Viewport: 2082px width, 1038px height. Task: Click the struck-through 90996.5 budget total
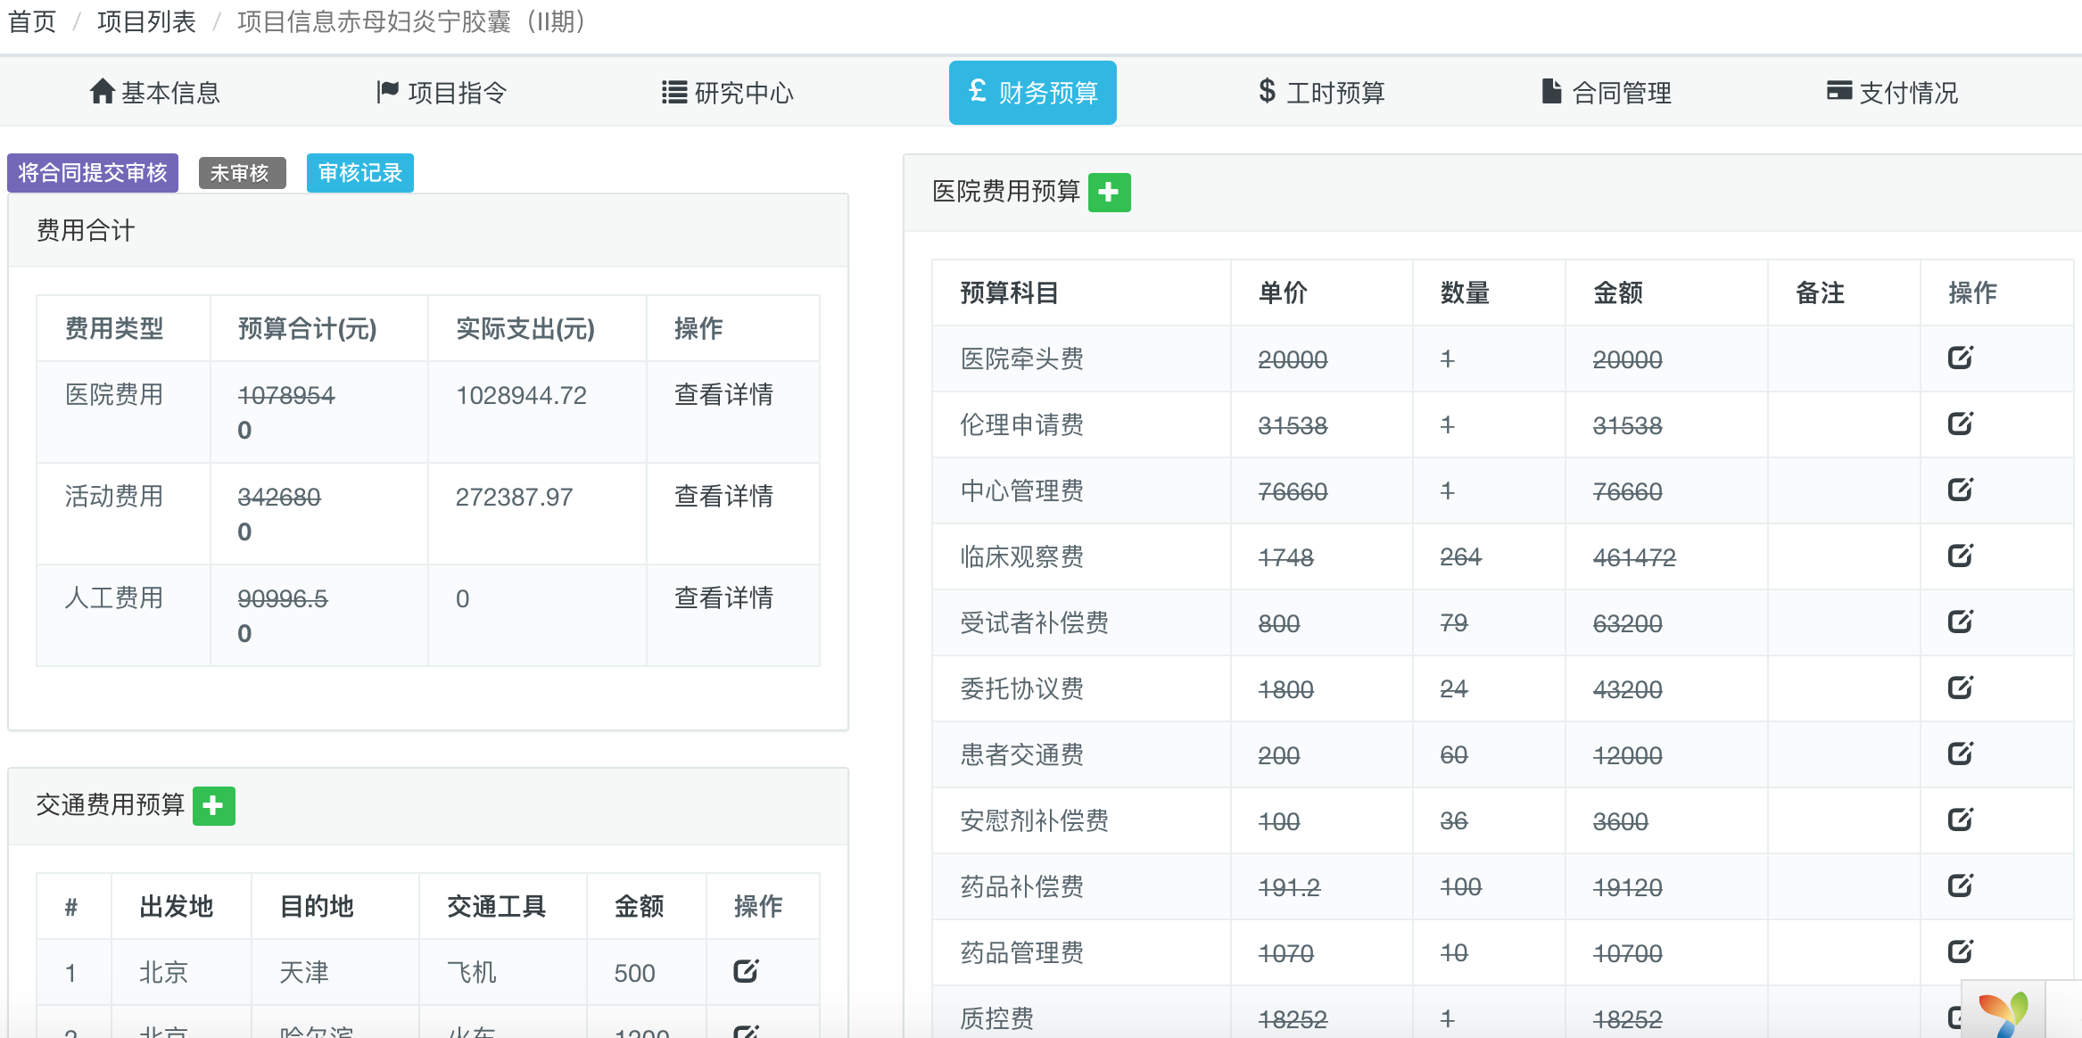coord(283,598)
